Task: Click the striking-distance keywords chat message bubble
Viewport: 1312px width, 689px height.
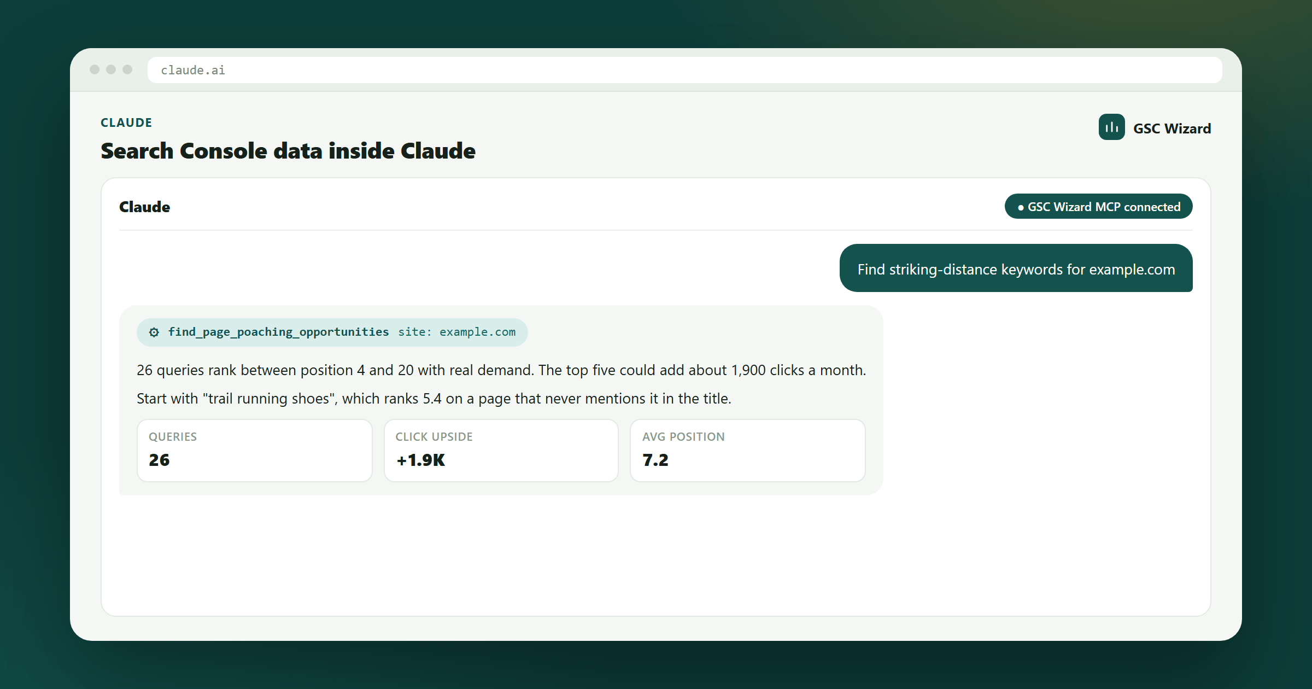Action: [1016, 268]
